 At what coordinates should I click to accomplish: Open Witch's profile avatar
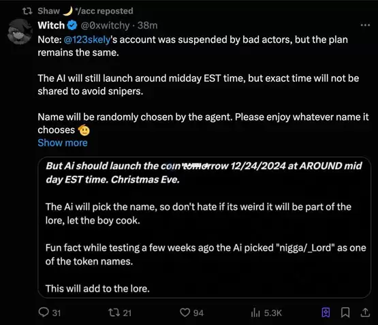coord(20,31)
